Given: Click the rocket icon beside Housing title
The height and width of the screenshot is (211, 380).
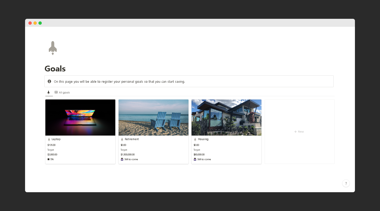Looking at the screenshot, I should [x=195, y=139].
